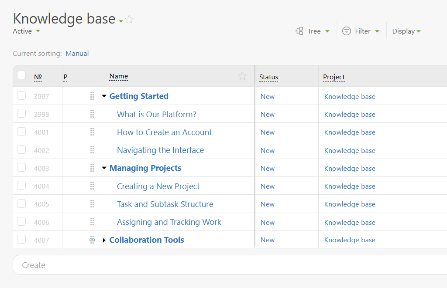Collapse the Managing Projects section
This screenshot has height=288, width=447.
click(104, 168)
